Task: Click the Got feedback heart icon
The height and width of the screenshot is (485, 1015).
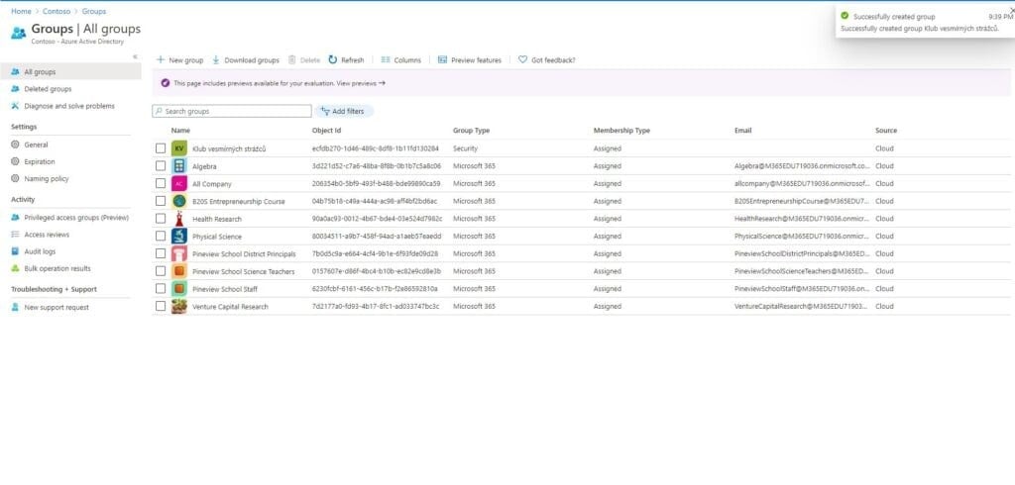Action: point(522,60)
